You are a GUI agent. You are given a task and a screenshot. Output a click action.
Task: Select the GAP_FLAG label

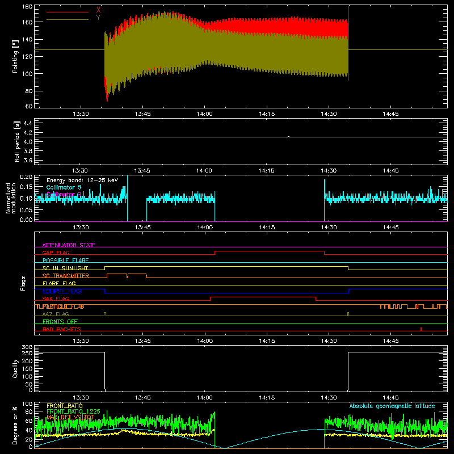pos(56,253)
